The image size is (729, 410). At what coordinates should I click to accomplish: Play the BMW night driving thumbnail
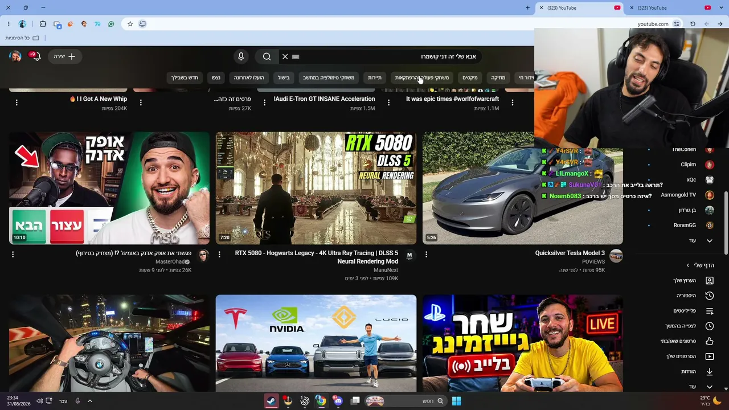(x=109, y=343)
